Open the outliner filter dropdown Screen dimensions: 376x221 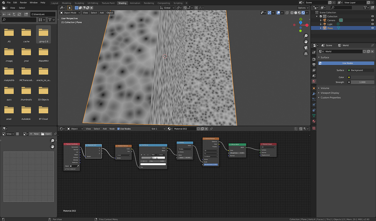click(367, 8)
